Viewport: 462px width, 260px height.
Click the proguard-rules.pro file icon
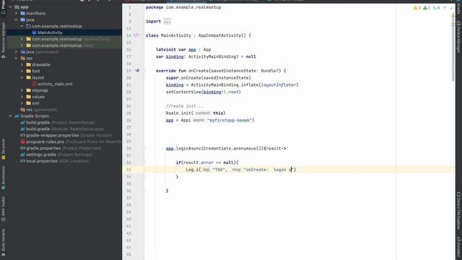tap(22, 142)
